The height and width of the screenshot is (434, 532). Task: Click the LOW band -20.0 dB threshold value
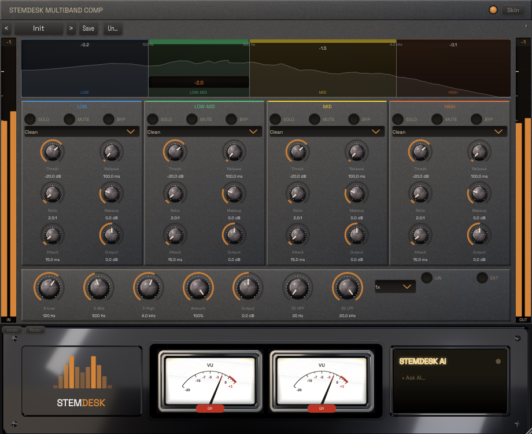[53, 176]
